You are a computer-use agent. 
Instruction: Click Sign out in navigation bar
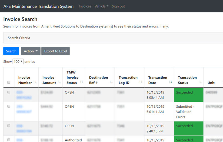click(118, 6)
